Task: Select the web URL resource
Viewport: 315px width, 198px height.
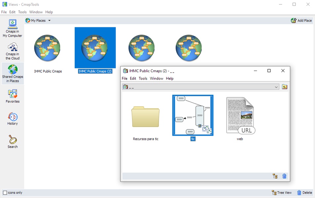Action: 240,115
